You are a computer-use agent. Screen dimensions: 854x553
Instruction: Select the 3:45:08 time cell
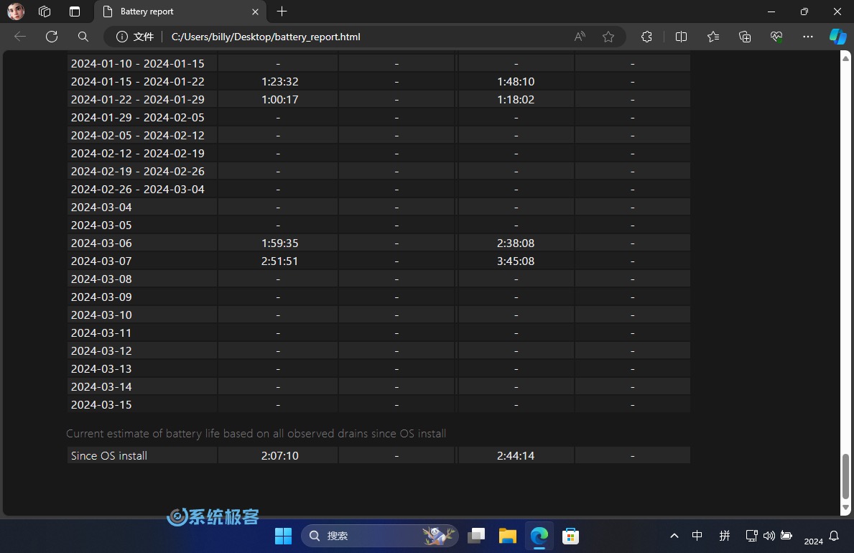pos(516,261)
